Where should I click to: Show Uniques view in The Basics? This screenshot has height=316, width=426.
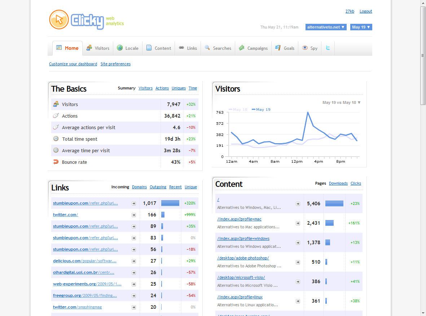179,88
